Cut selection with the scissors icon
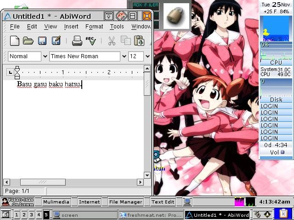The image size is (294, 220). coord(112,41)
